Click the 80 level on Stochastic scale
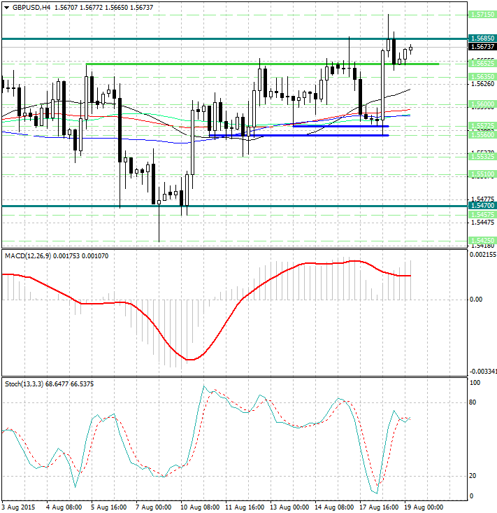This screenshot has width=497, height=513. 473,402
